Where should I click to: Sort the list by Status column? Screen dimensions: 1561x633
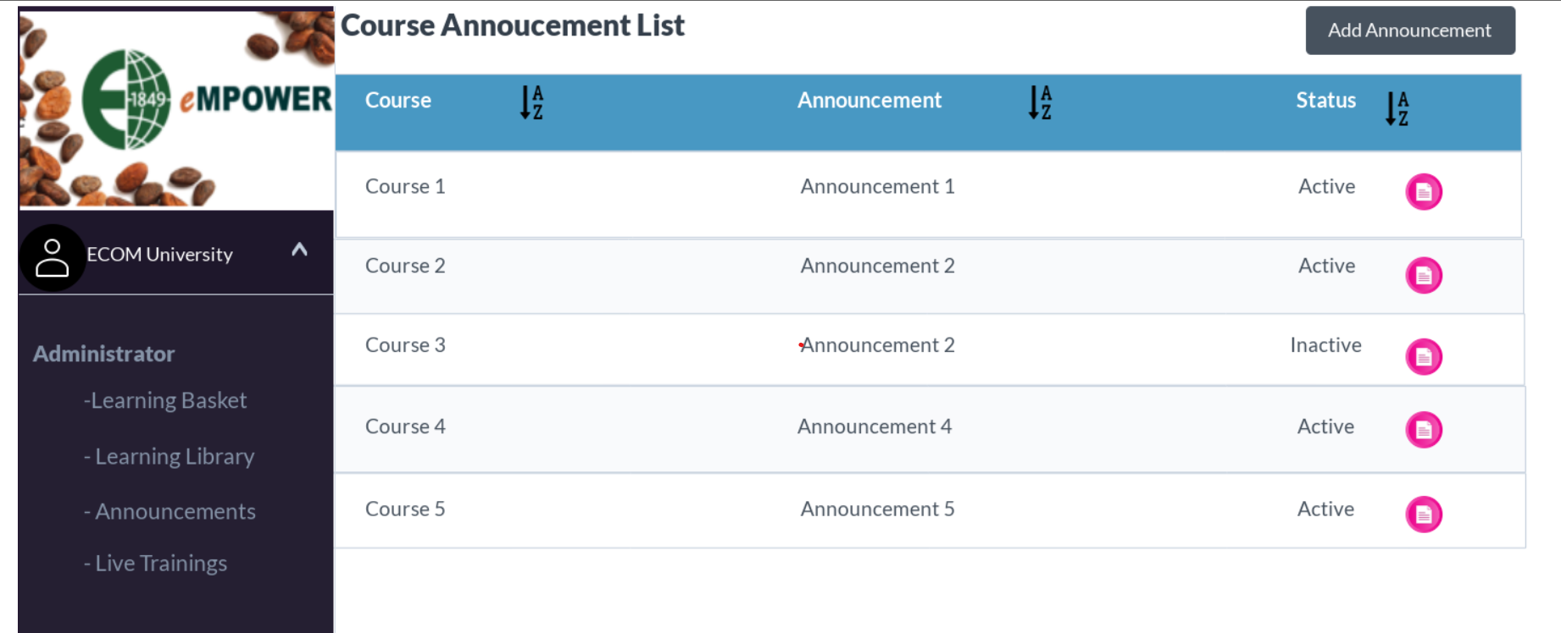[1397, 108]
